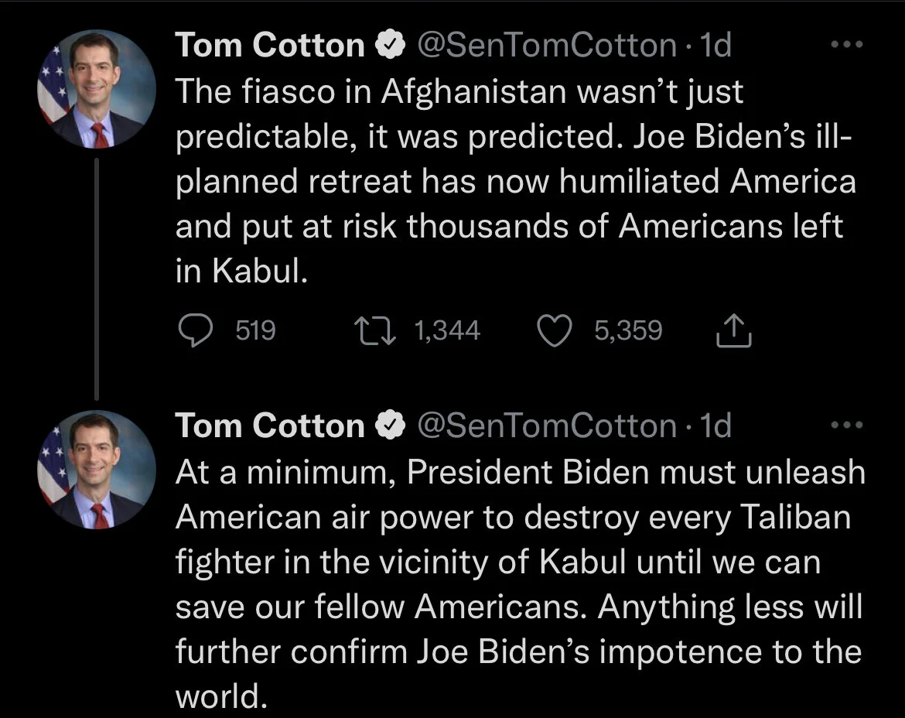Click the 519 reply count
This screenshot has height=718, width=905.
255,331
